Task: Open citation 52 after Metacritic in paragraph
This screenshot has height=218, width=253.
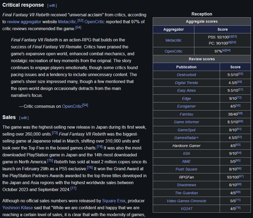Action: [80, 21]
